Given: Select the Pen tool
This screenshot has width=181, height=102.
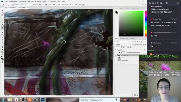Looking at the screenshot, I should pyautogui.click(x=3, y=45).
